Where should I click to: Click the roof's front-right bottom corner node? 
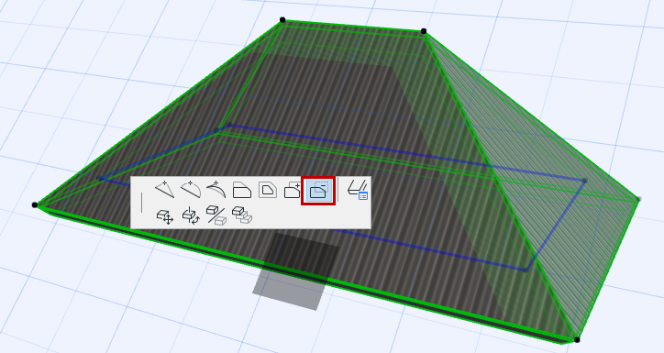click(x=577, y=339)
